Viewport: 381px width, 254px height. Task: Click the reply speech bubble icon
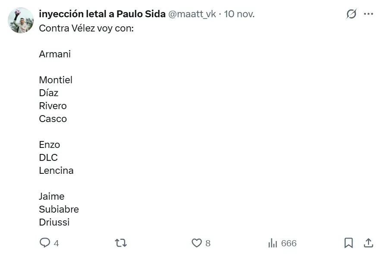coord(45,243)
